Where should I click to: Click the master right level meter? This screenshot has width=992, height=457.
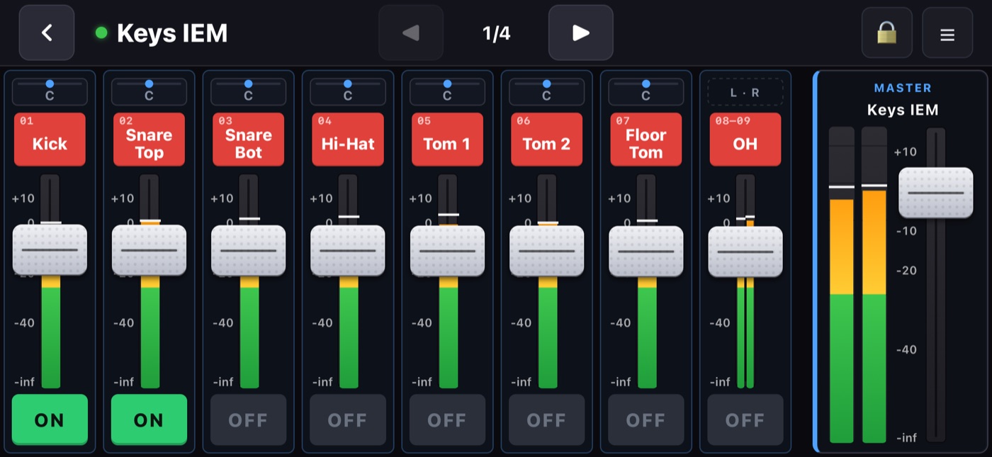pyautogui.click(x=874, y=285)
